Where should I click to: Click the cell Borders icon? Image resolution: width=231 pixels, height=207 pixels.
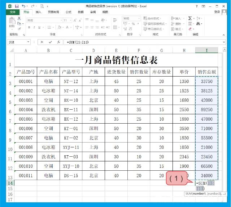[49, 27]
